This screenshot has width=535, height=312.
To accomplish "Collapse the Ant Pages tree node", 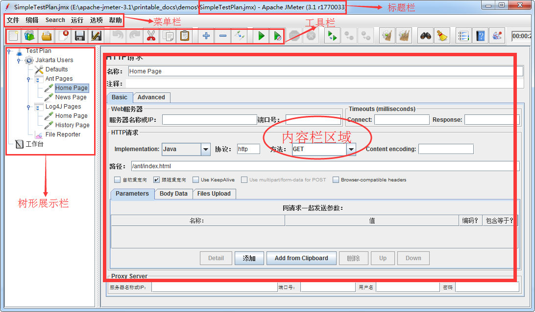I will [28, 79].
